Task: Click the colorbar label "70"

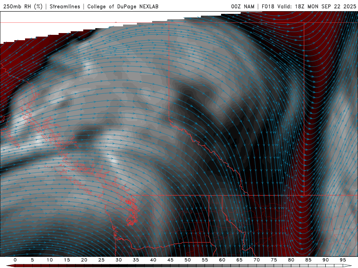Action: point(256,260)
